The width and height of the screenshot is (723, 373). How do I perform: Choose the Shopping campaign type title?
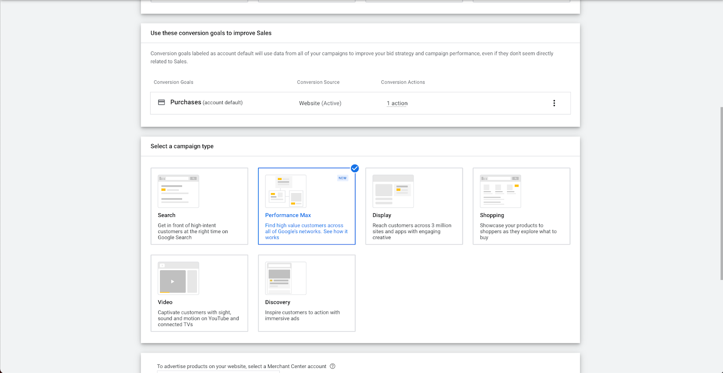[x=492, y=215]
